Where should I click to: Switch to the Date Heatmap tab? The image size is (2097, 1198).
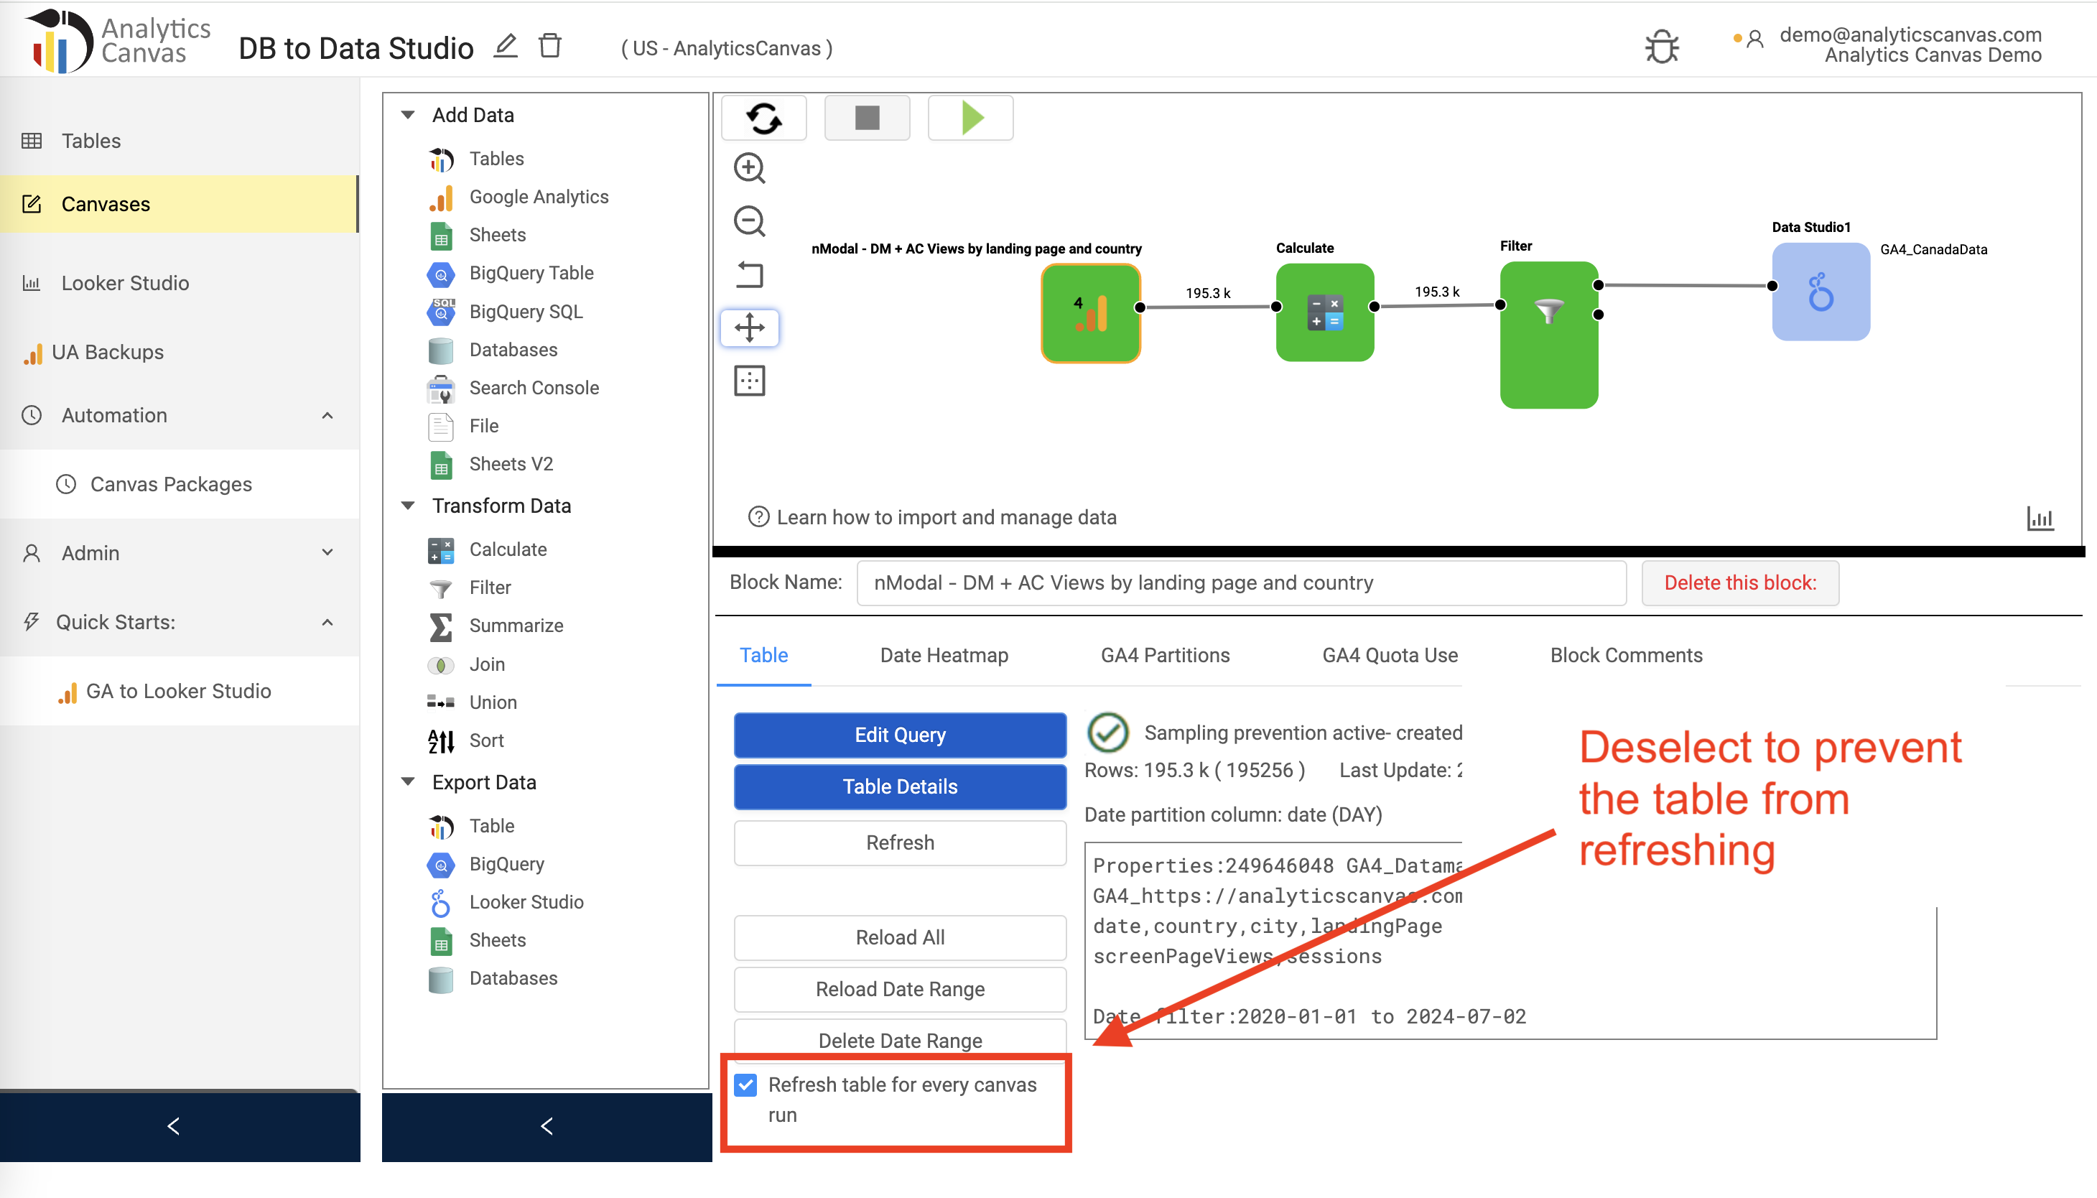pos(944,655)
